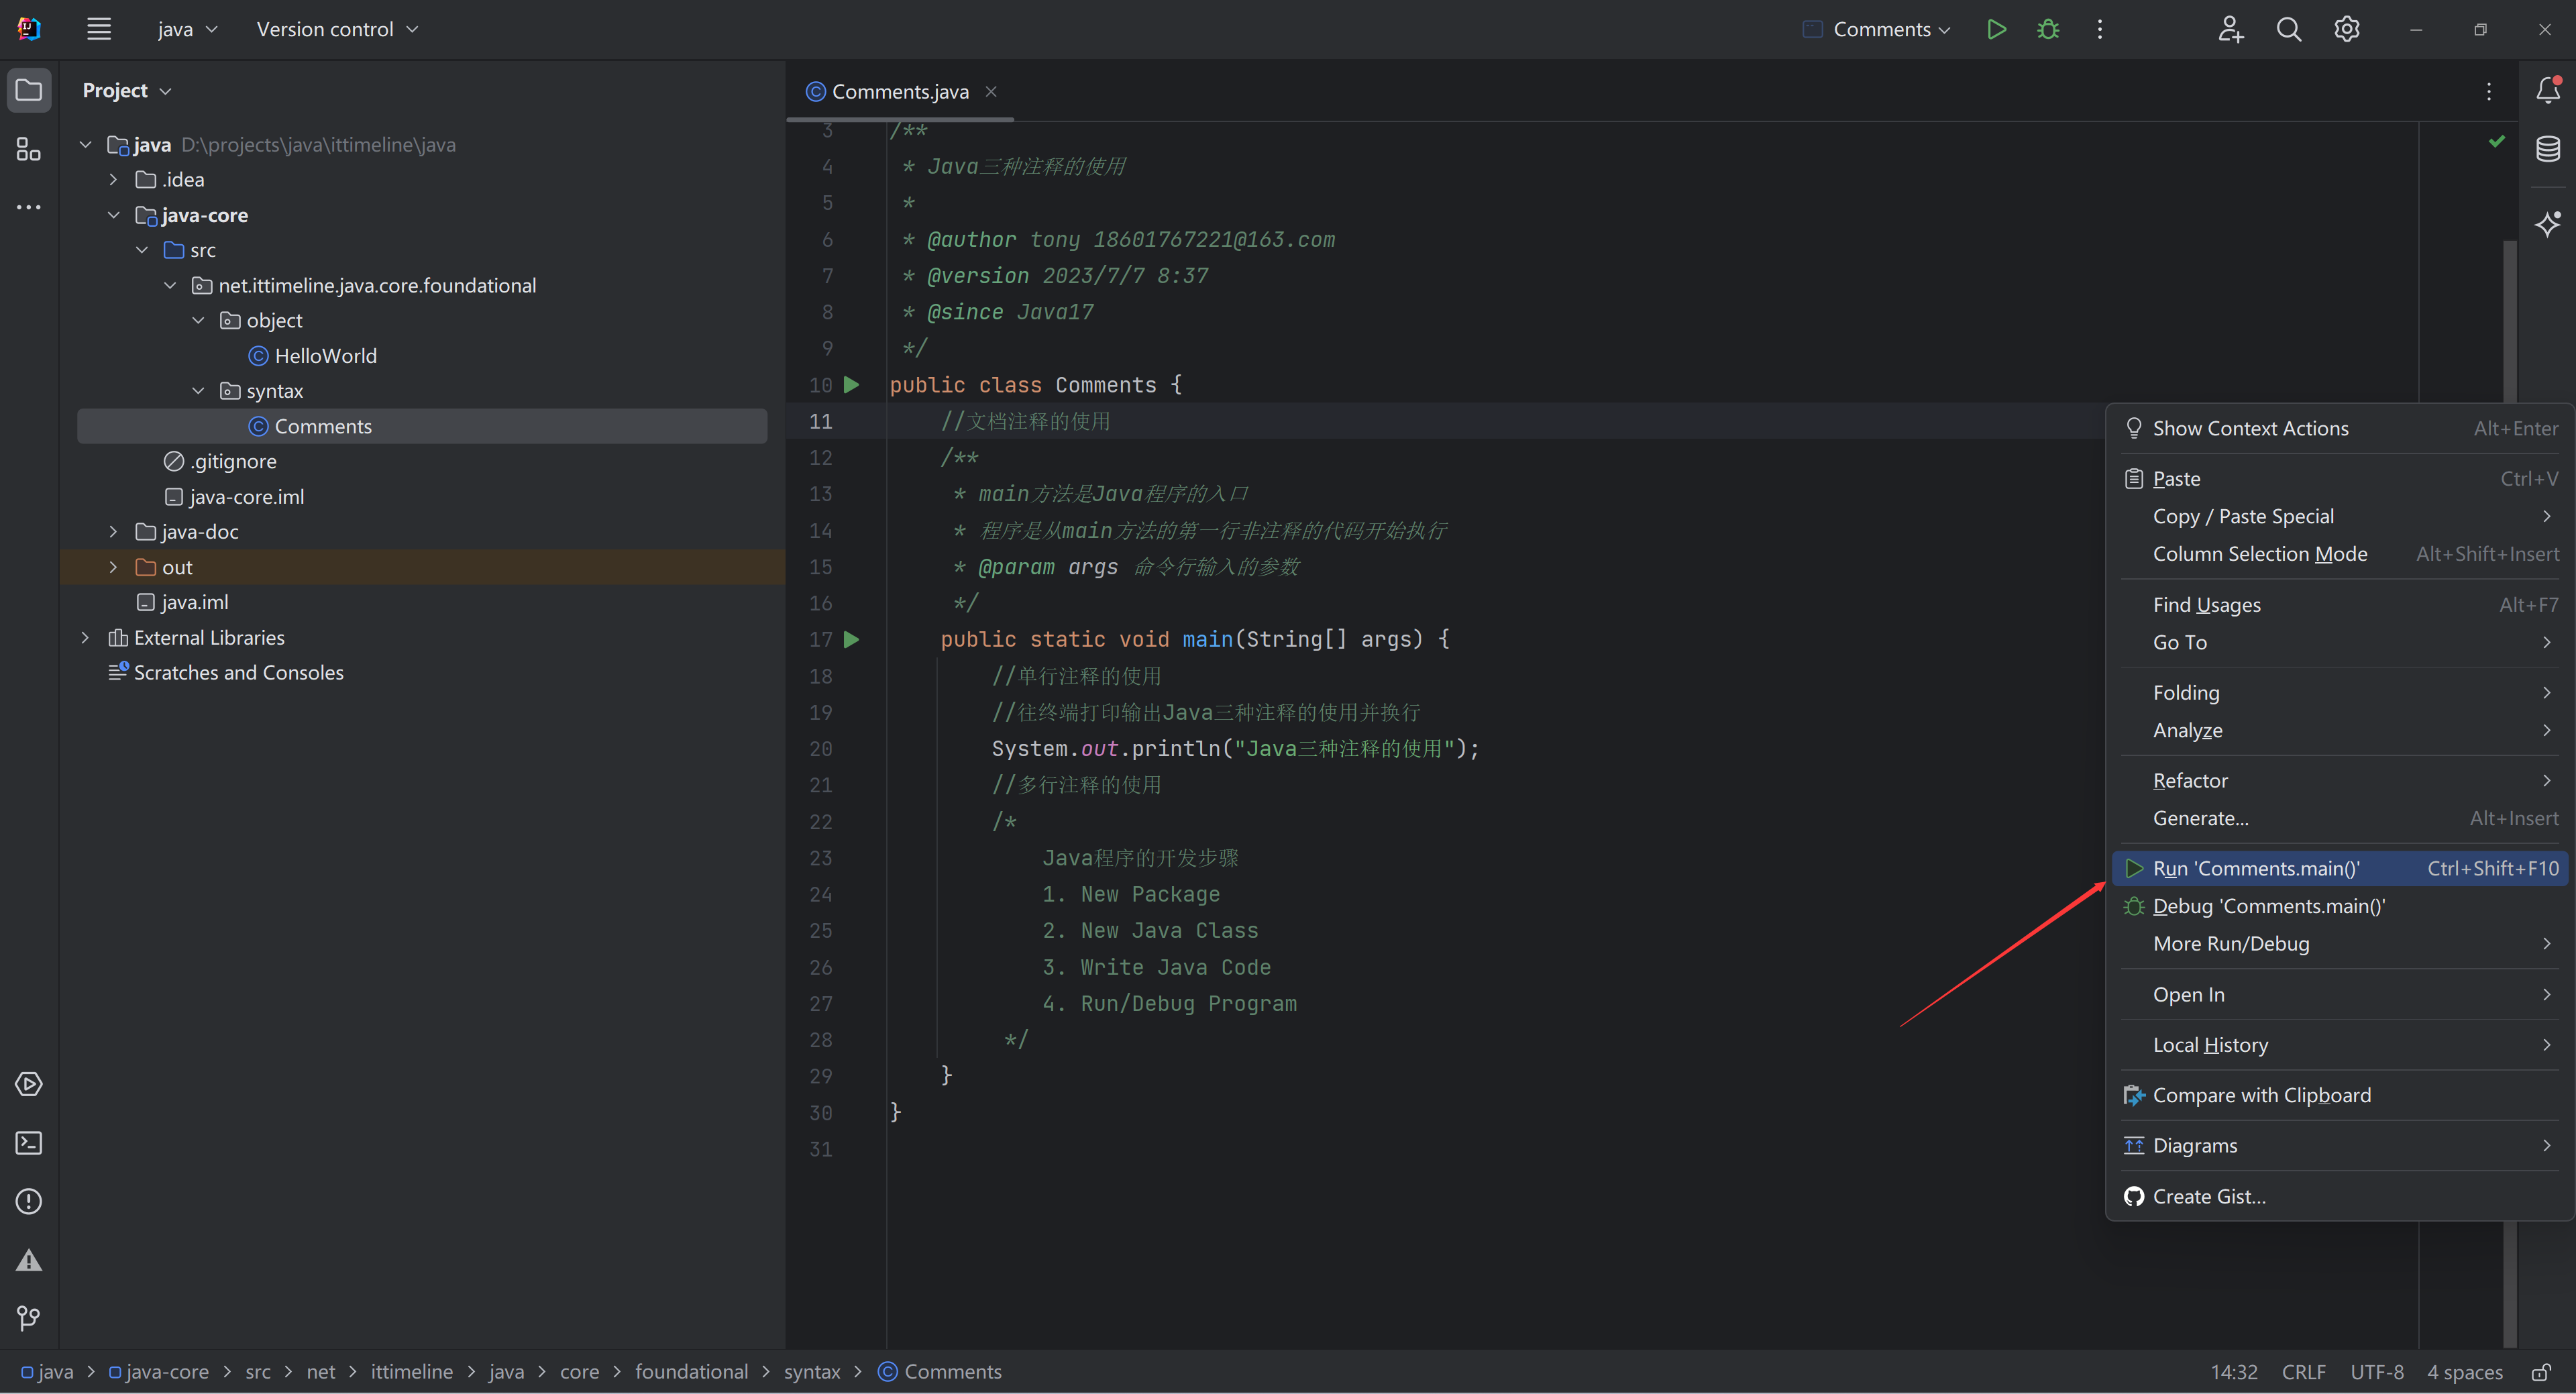The width and height of the screenshot is (2576, 1394).
Task: Open the More Actions vertical dots in toolbar
Action: 2099,29
